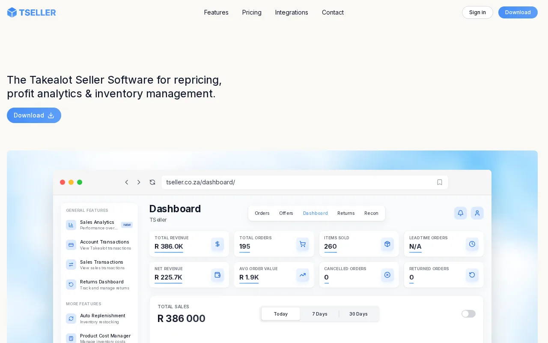The image size is (548, 343).
Task: Click the R 1.9K average order value
Action: pyautogui.click(x=249, y=277)
